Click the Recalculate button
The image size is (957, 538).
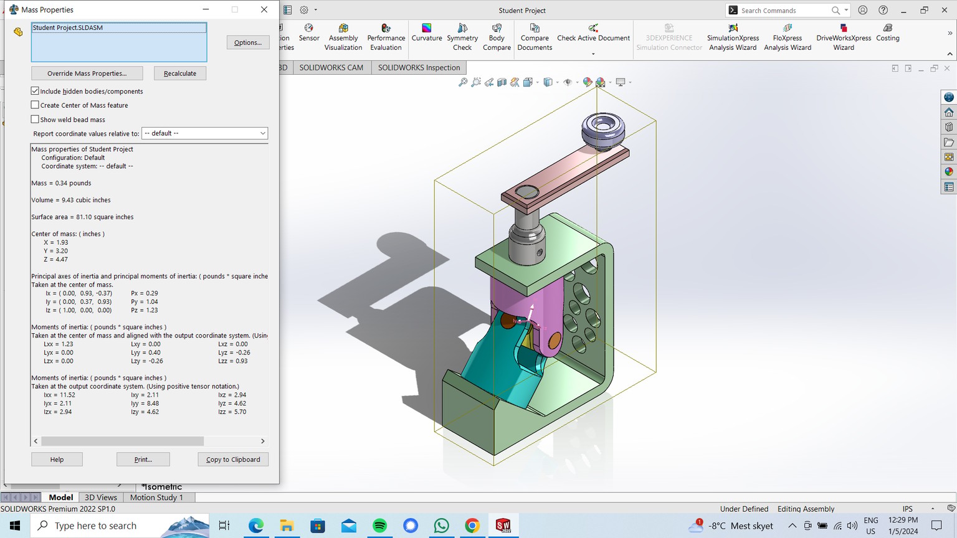pos(180,73)
